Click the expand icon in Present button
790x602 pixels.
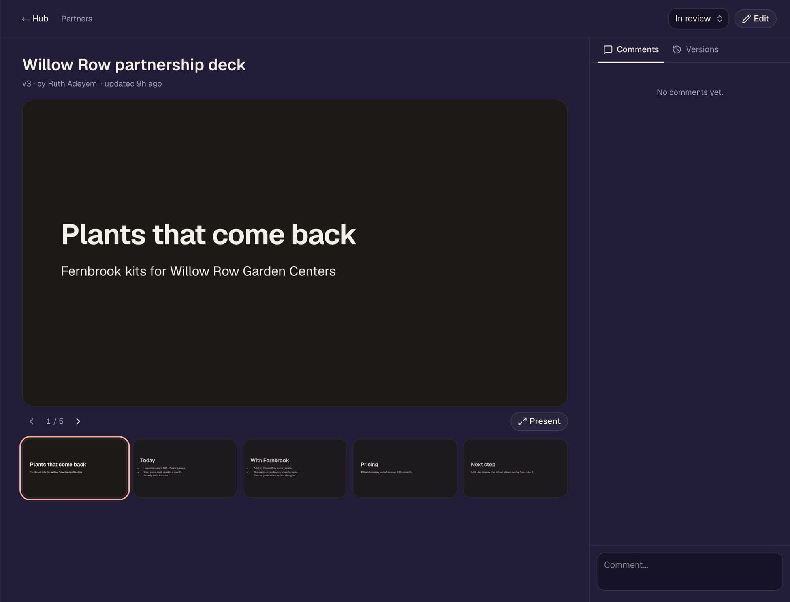pos(522,421)
